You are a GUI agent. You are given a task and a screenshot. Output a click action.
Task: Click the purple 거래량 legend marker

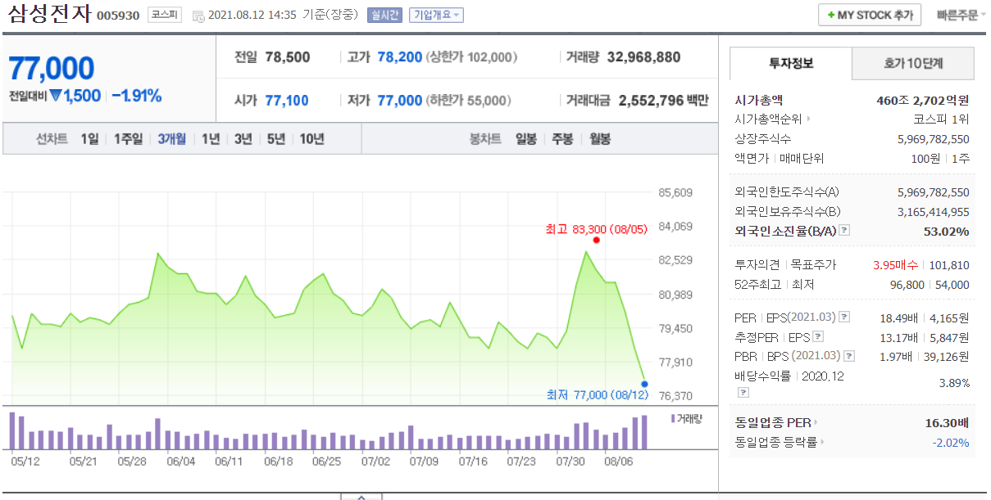[673, 418]
